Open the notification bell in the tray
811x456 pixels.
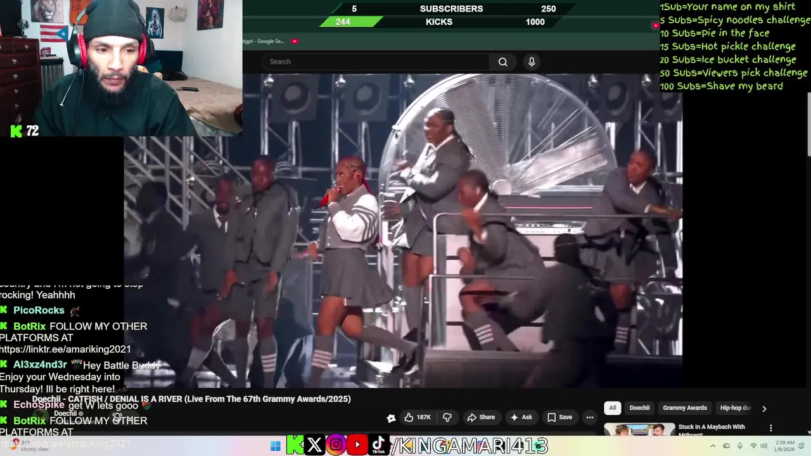tap(800, 446)
